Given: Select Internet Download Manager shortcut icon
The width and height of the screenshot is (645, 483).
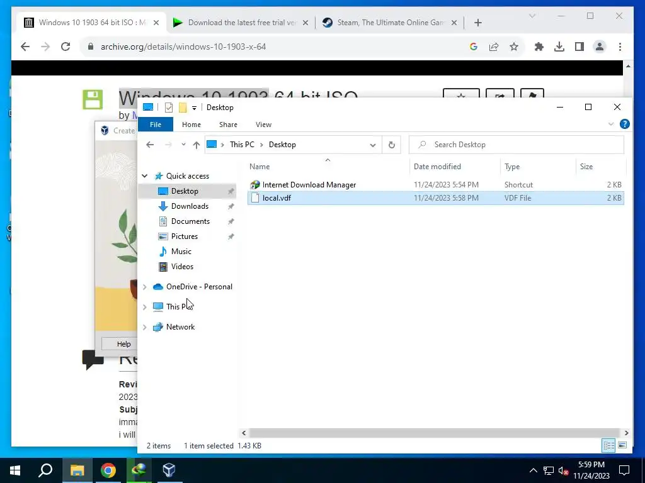Looking at the screenshot, I should pos(255,185).
